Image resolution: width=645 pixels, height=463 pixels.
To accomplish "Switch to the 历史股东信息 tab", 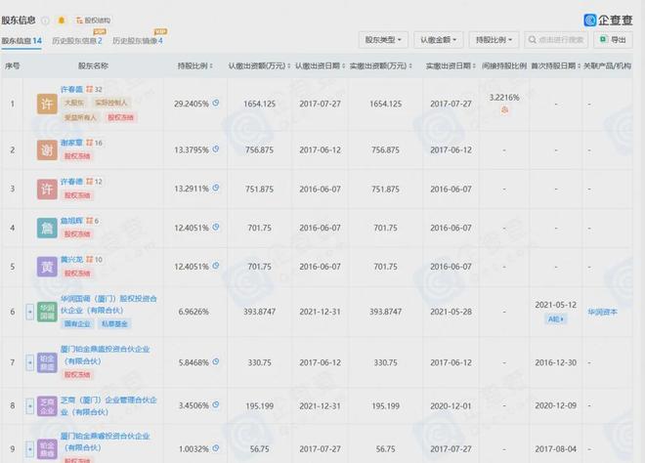I will tap(78, 41).
